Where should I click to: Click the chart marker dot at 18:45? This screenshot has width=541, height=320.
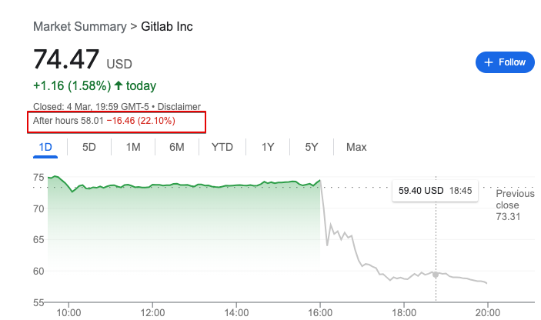click(x=436, y=275)
